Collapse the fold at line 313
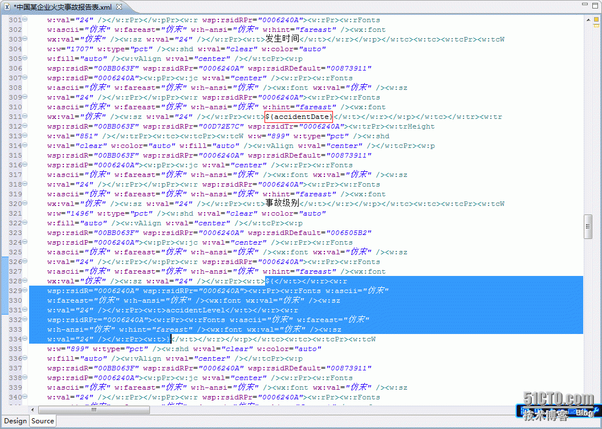The height and width of the screenshot is (429, 602). [25, 135]
